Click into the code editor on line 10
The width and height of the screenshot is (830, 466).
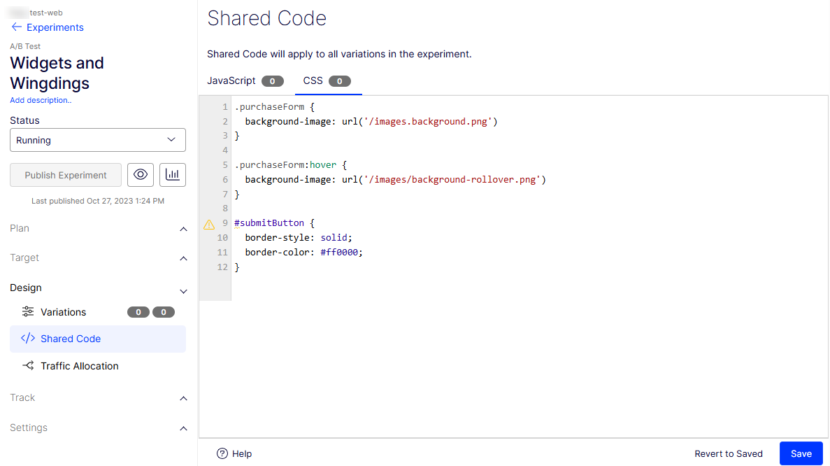point(420,238)
